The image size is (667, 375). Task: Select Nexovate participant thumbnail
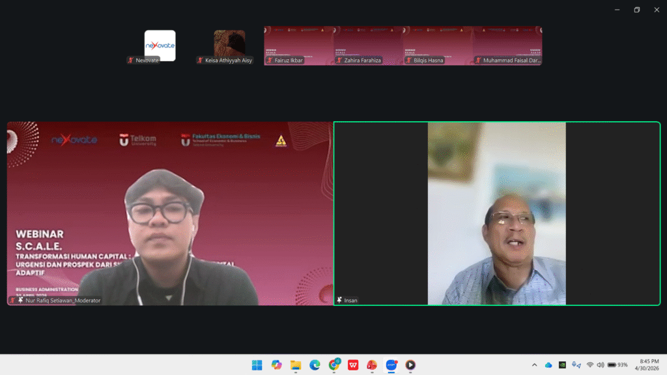[x=160, y=46]
